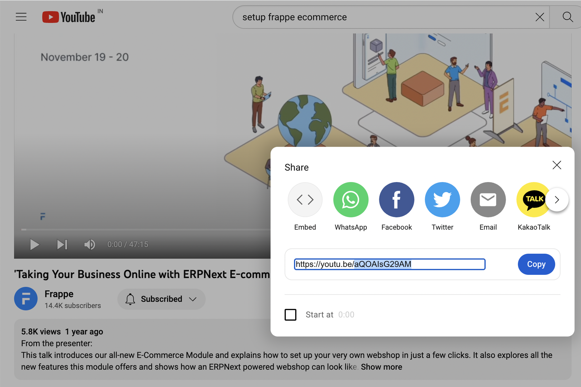Open the Frappe channel name link
The image size is (581, 387).
point(59,294)
